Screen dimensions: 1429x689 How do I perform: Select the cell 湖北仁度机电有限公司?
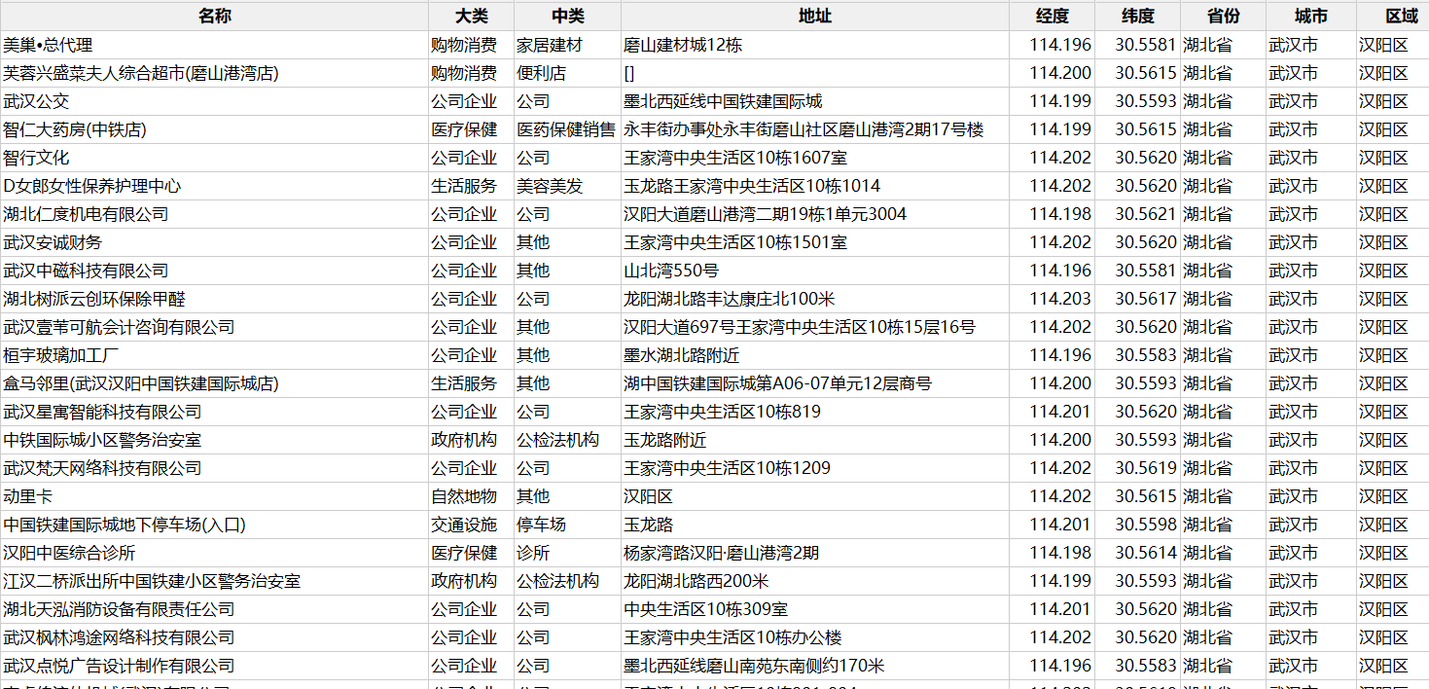[214, 214]
